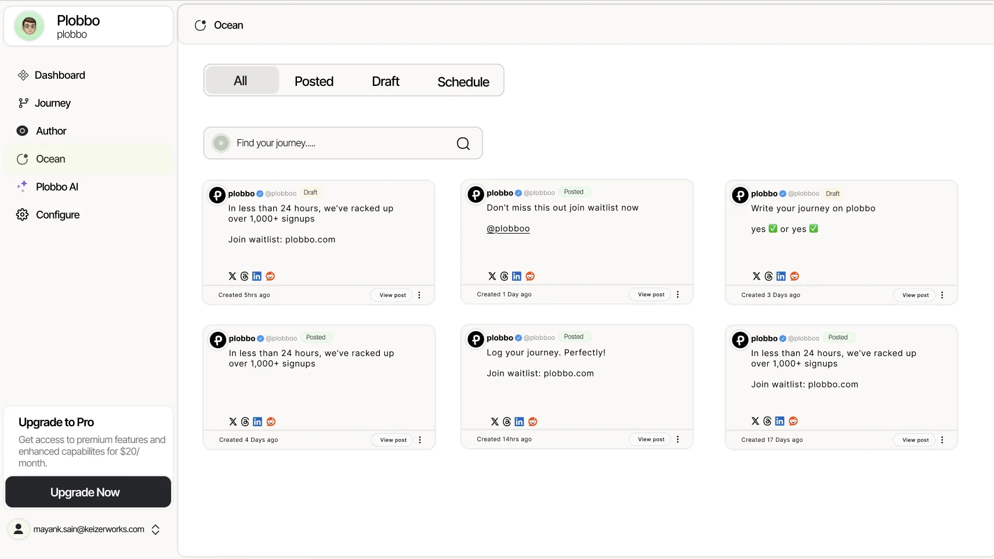Click the Ocean icon in page header

pos(201,26)
